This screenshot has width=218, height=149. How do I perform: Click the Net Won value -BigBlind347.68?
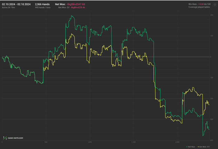pos(76,4)
